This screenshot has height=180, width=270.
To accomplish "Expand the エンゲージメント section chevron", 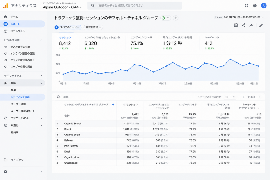I will point(41,118).
